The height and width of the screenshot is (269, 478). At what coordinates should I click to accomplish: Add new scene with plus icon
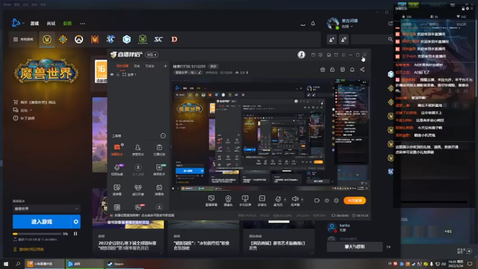(166, 66)
